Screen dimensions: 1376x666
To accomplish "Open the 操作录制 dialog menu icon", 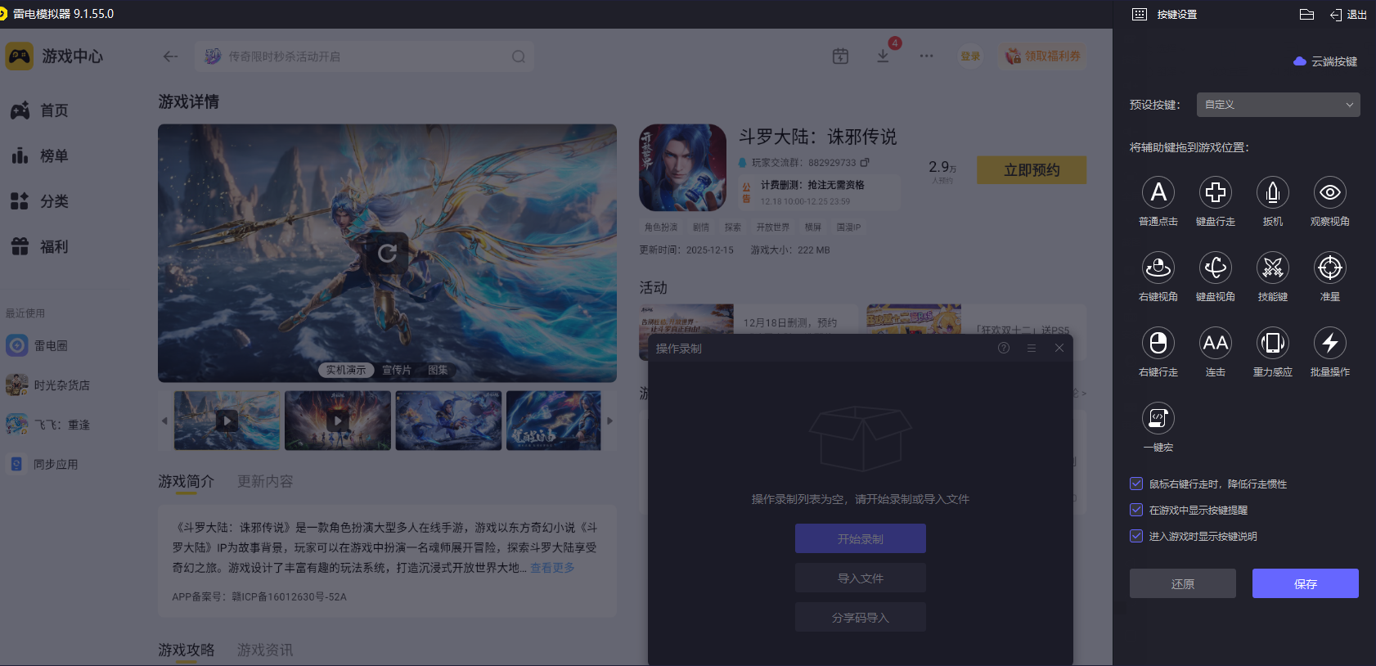I will tap(1032, 348).
